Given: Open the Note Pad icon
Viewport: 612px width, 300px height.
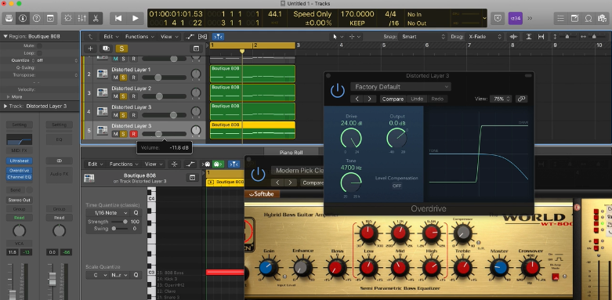Looking at the screenshot, I should 574,18.
